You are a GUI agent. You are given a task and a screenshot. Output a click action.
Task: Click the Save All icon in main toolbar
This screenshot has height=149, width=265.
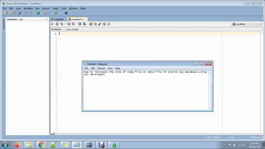(x=19, y=13)
